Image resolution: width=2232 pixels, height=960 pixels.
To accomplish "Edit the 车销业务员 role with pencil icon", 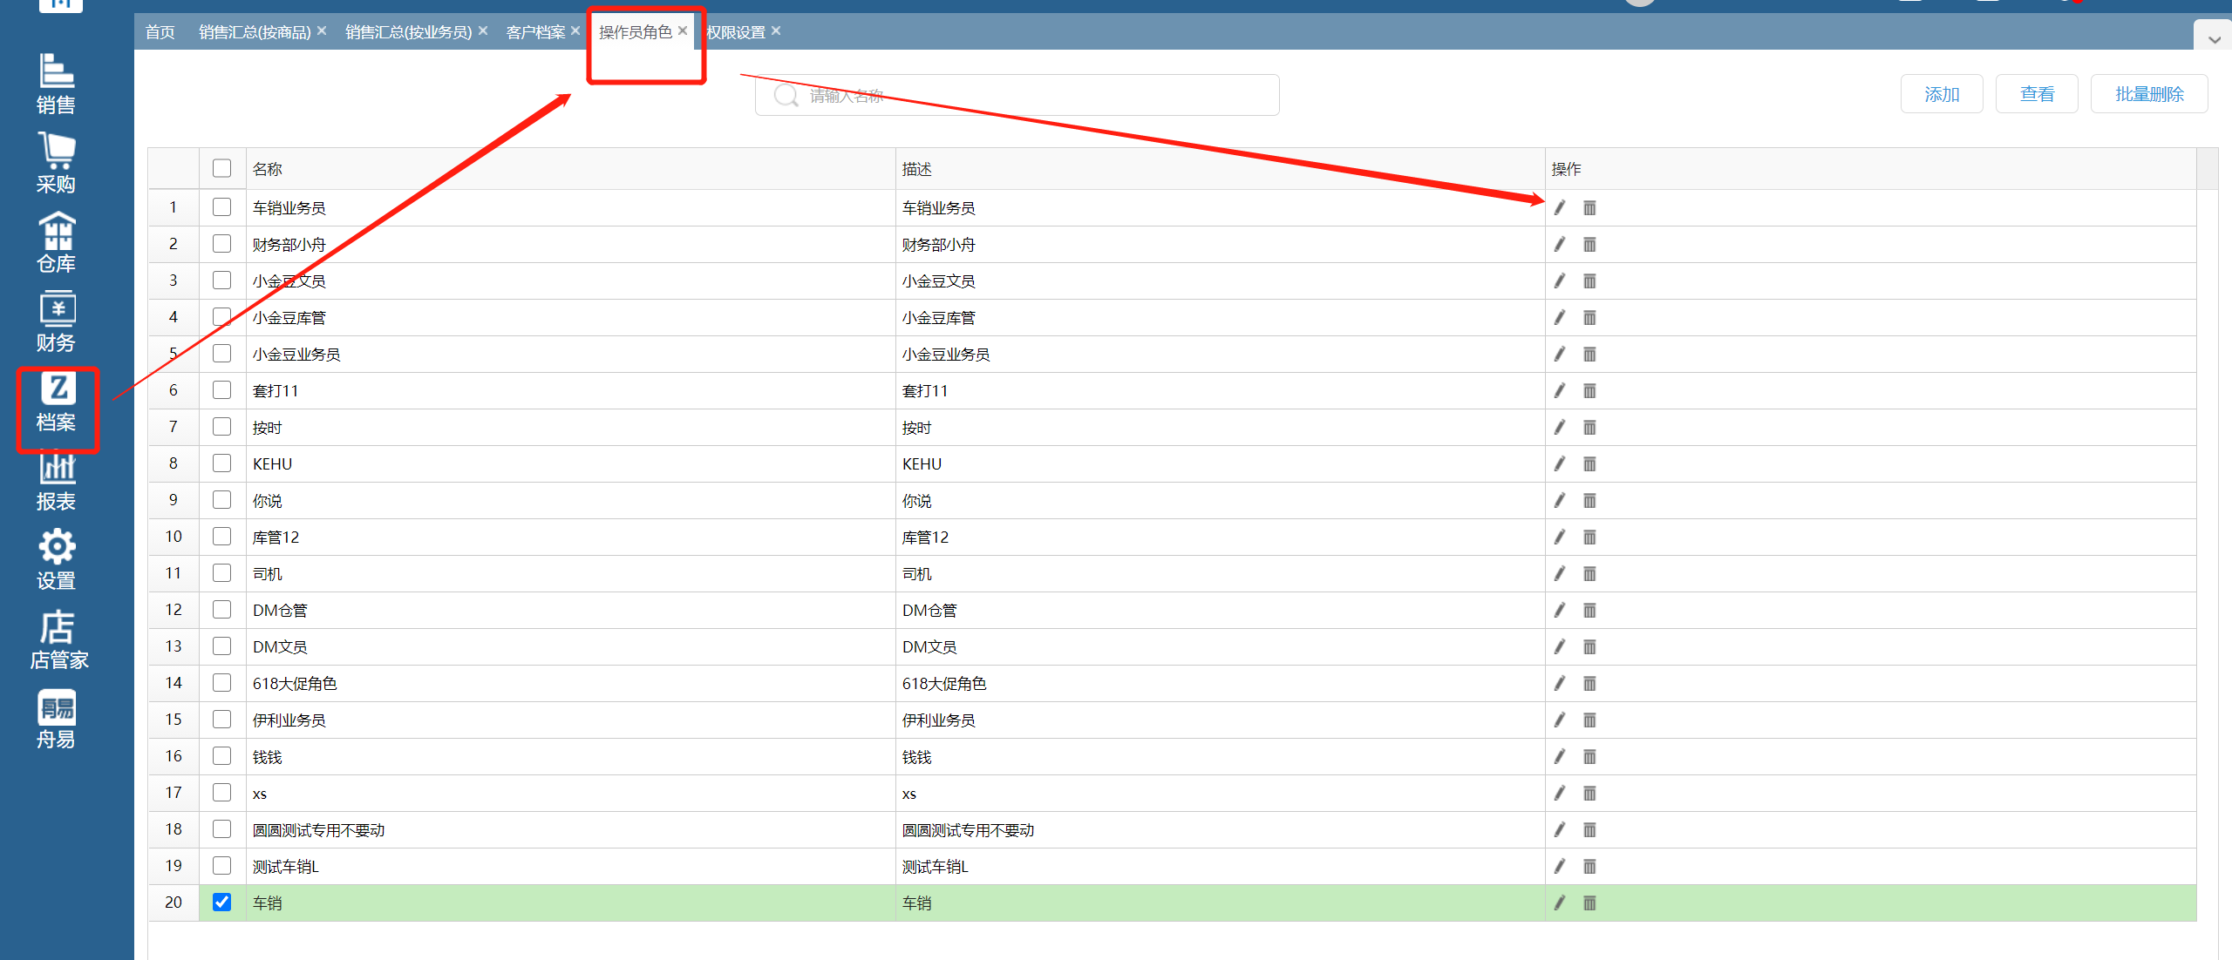I will (1560, 207).
